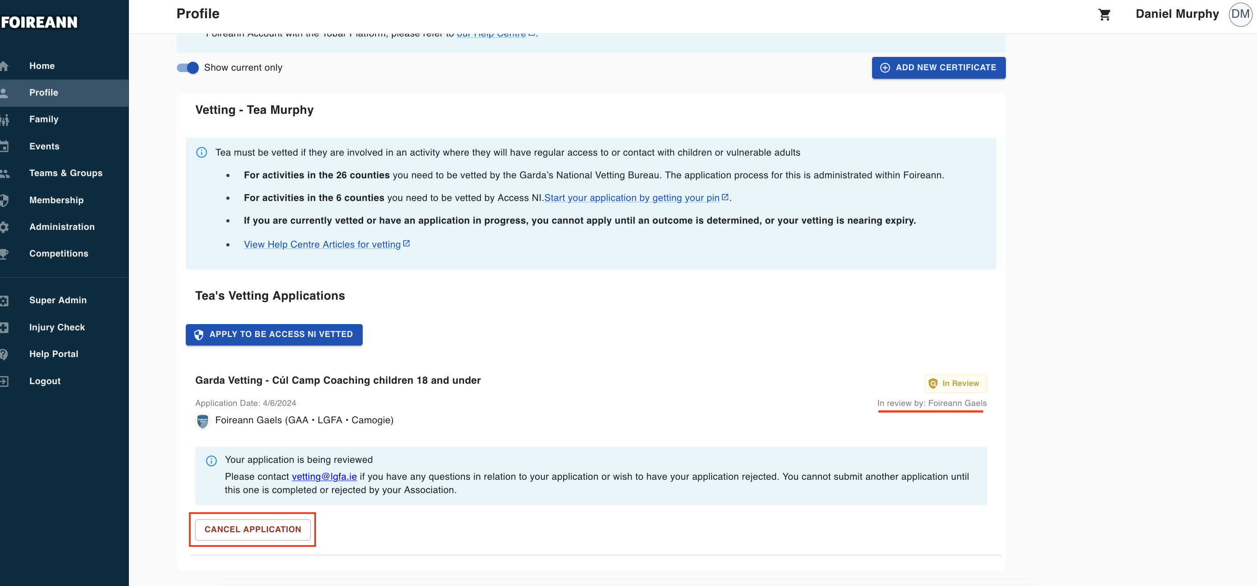The width and height of the screenshot is (1257, 586).
Task: Click the Injury Check sidebar icon
Action: (4, 327)
